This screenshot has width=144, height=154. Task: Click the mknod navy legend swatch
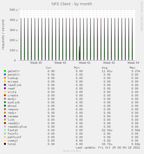point(5,106)
